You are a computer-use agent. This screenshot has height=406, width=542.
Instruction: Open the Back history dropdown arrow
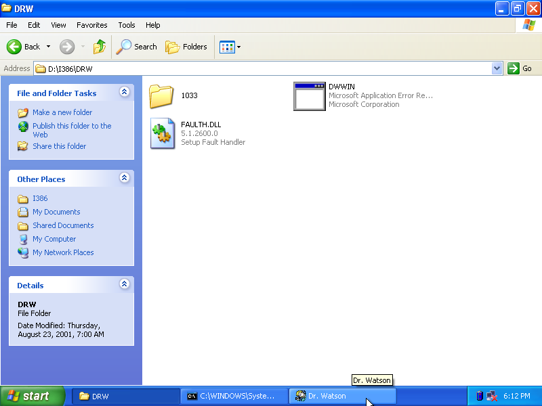48,47
